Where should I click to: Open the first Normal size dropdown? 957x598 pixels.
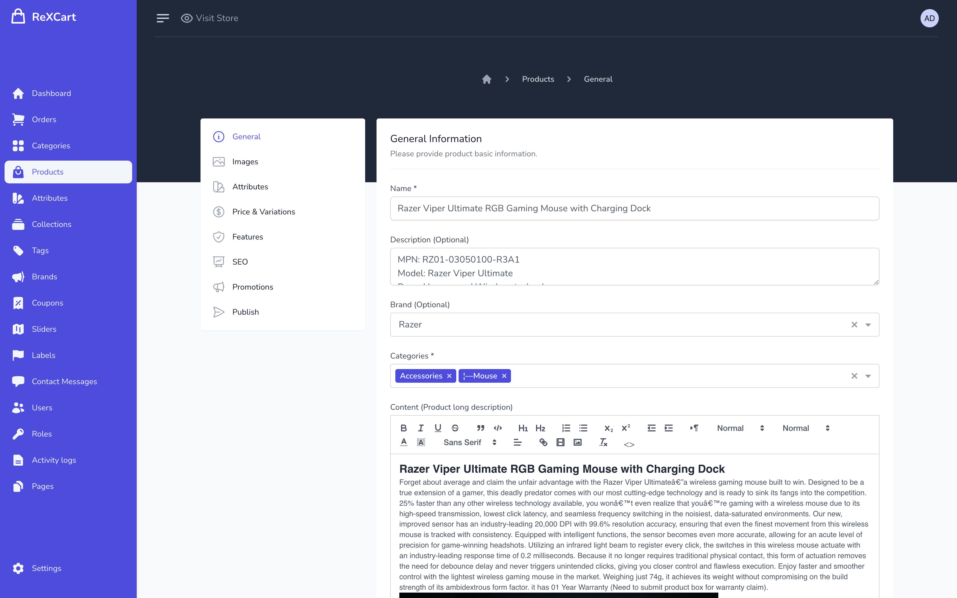(740, 428)
